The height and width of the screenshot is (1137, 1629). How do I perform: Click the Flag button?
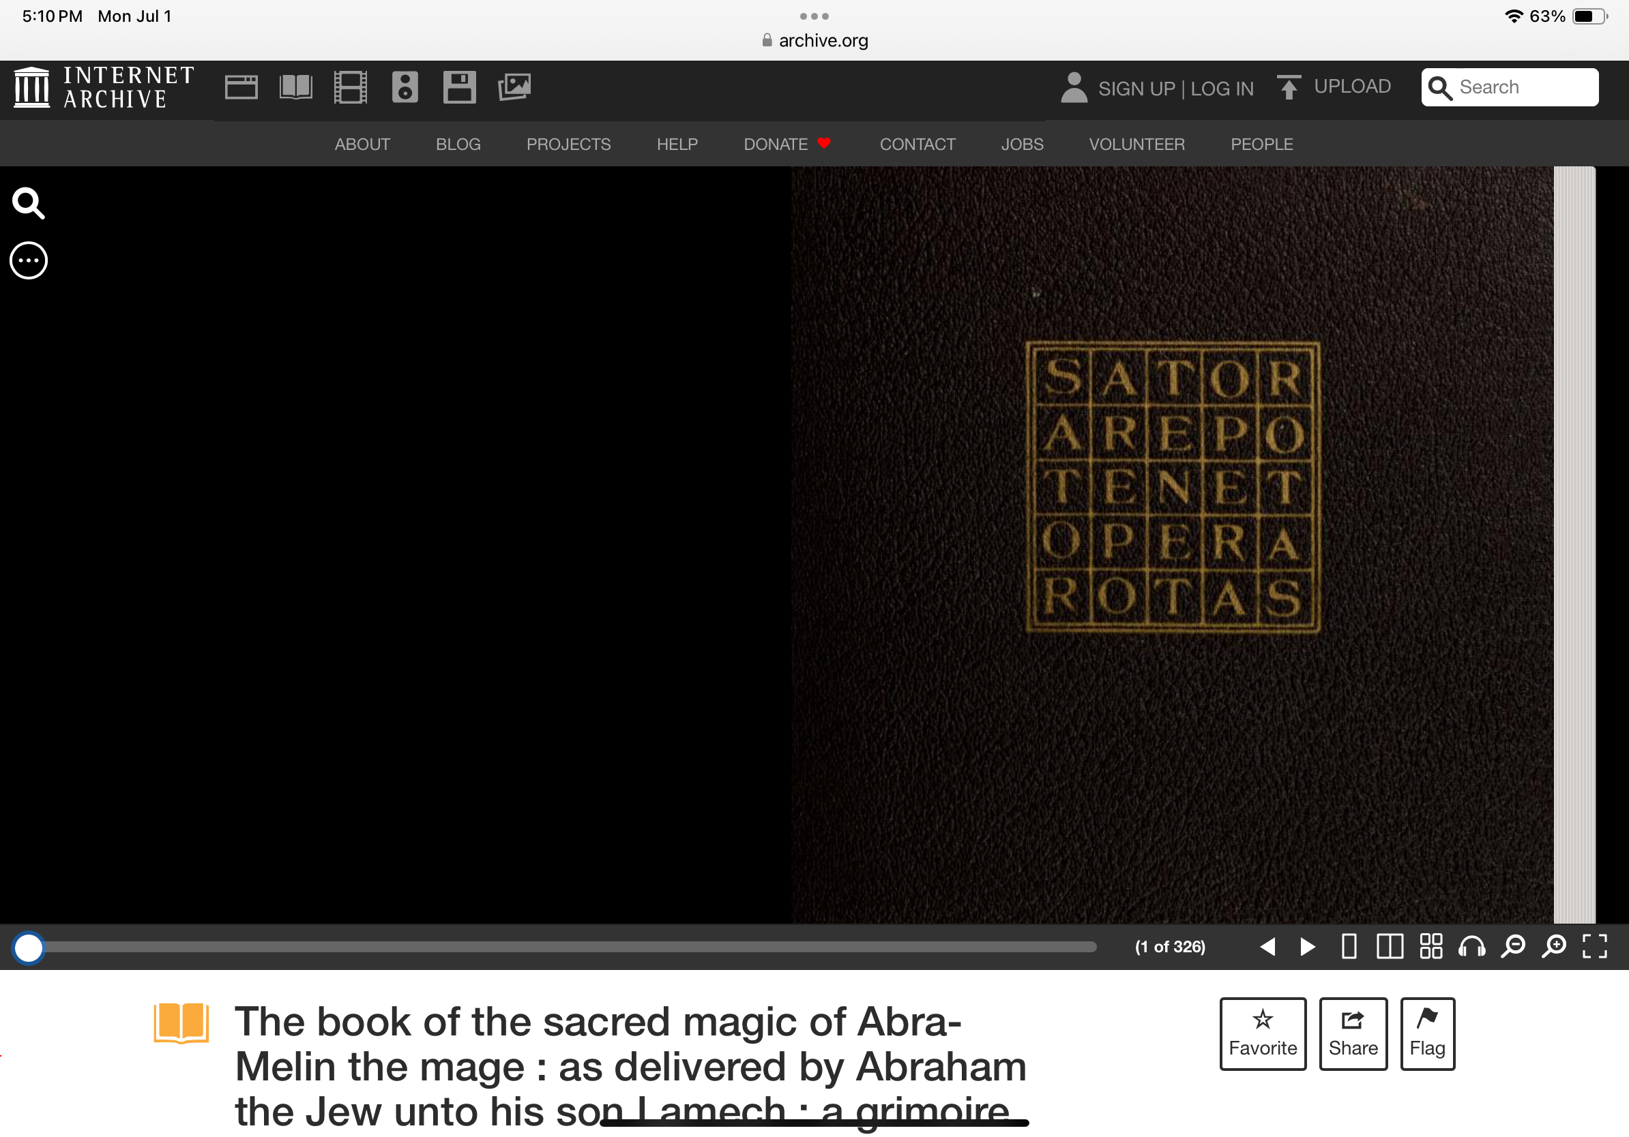1428,1033
